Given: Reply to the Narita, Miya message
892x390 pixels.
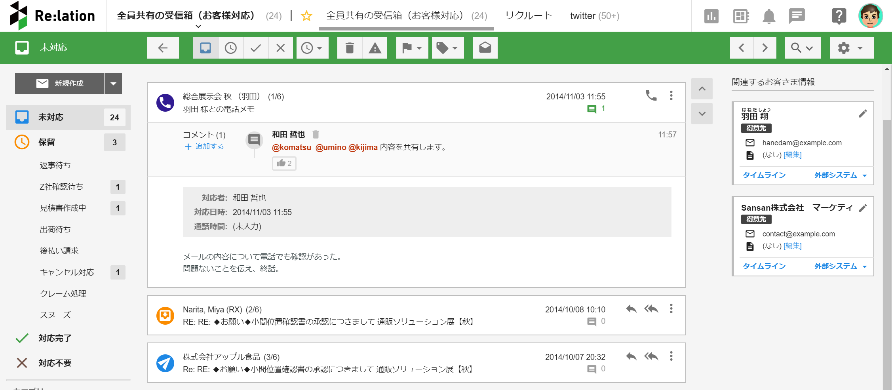Looking at the screenshot, I should [x=631, y=309].
